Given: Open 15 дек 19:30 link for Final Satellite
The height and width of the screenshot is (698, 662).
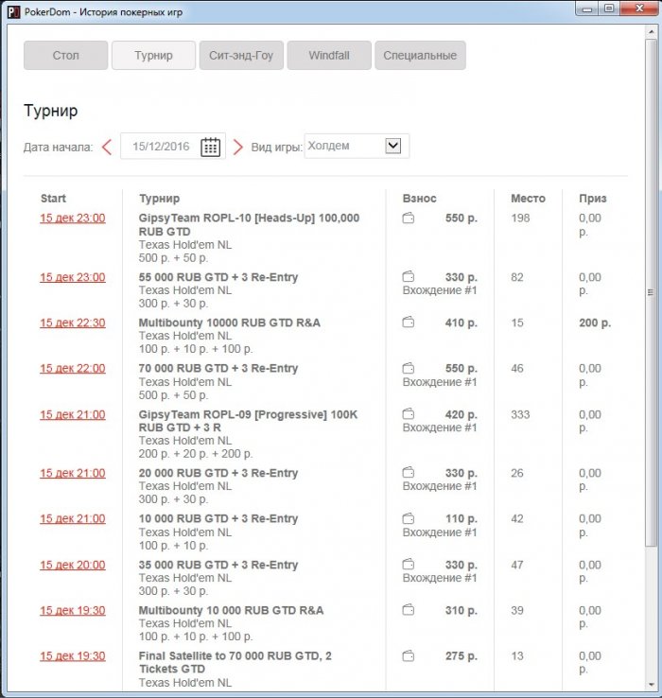Looking at the screenshot, I should click(73, 656).
